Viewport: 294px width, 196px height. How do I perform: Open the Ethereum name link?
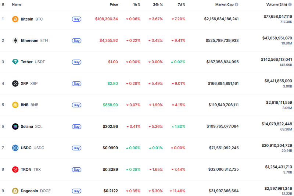point(29,40)
